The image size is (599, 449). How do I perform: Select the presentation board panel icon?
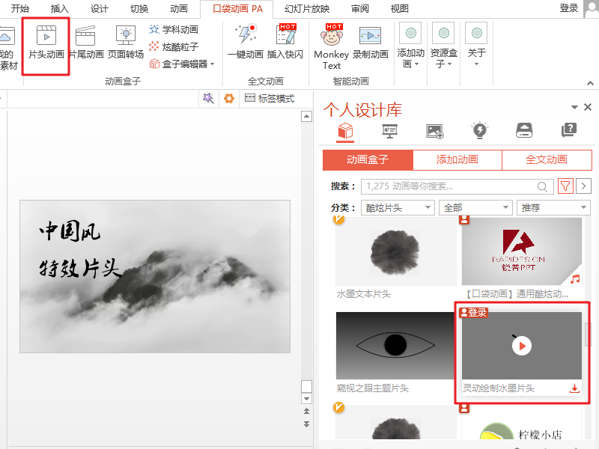click(389, 131)
